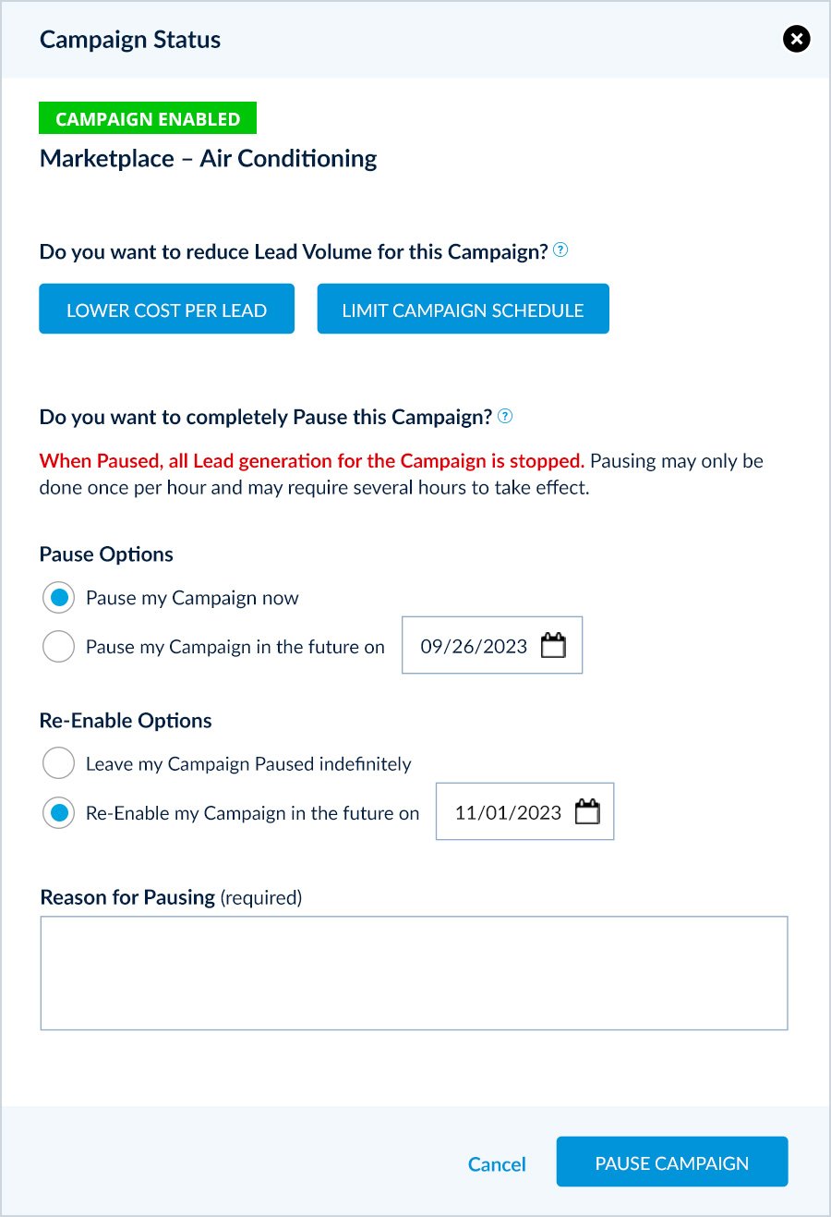The image size is (831, 1217).
Task: Close the Campaign Status dialog
Action: pyautogui.click(x=796, y=39)
